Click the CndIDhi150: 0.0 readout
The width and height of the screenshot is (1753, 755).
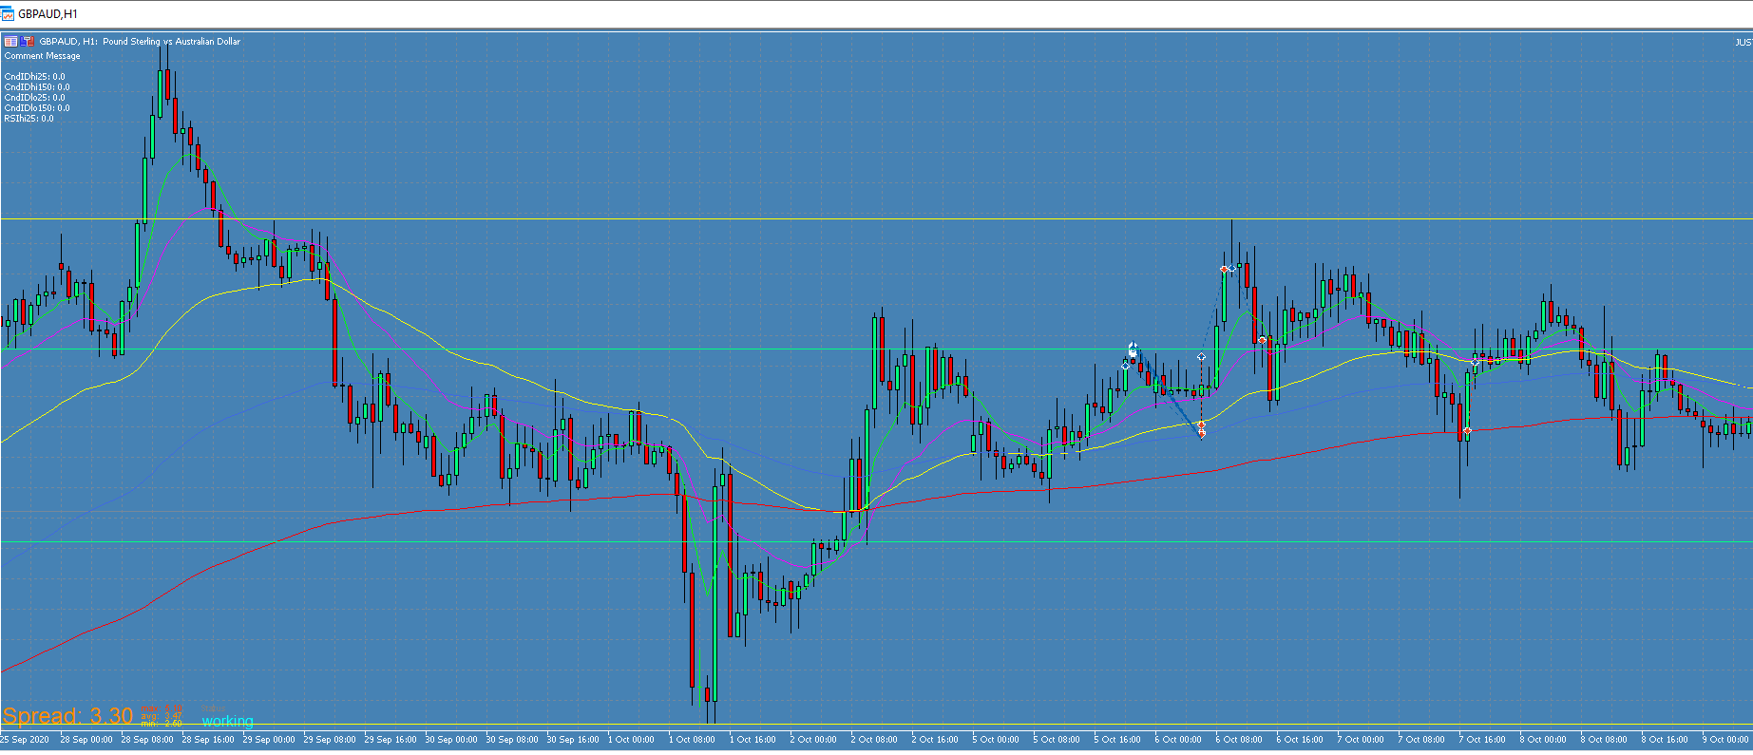(37, 87)
